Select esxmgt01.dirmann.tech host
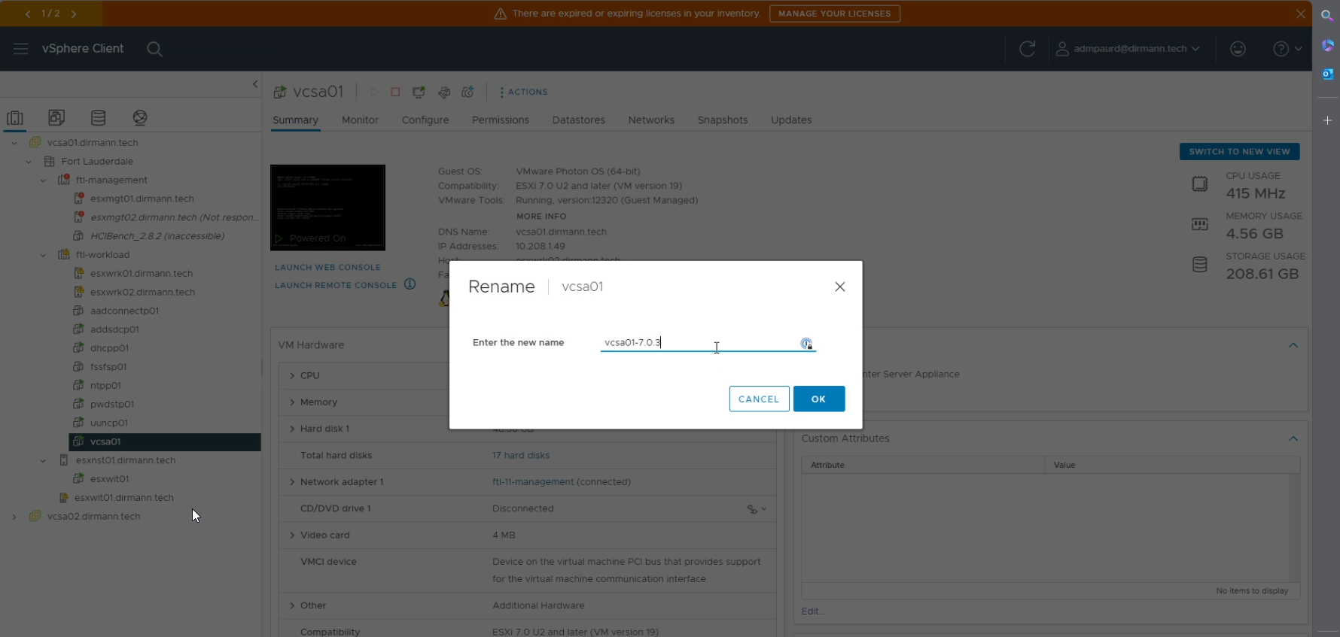 pos(142,199)
